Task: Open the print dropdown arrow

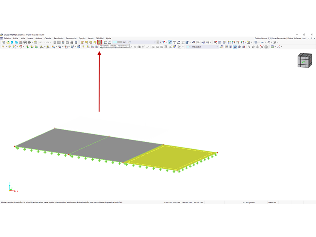Action: (32, 42)
